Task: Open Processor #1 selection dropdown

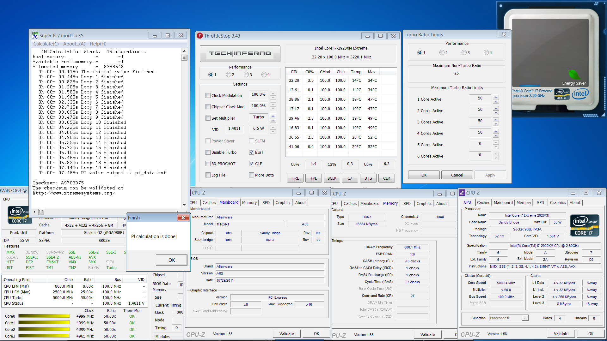Action: [x=525, y=318]
